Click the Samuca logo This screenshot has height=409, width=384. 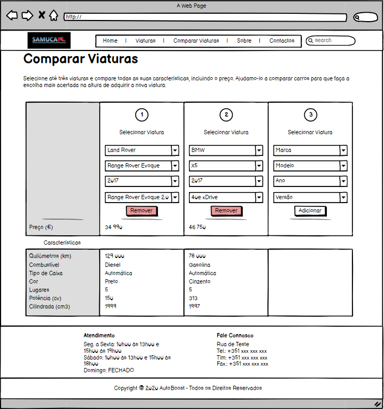click(x=49, y=40)
